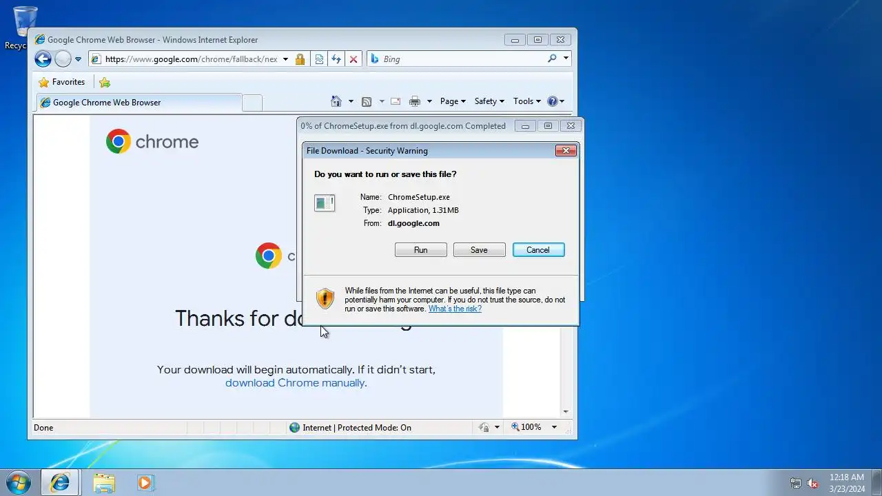Click inside the Bing search box

(462, 59)
